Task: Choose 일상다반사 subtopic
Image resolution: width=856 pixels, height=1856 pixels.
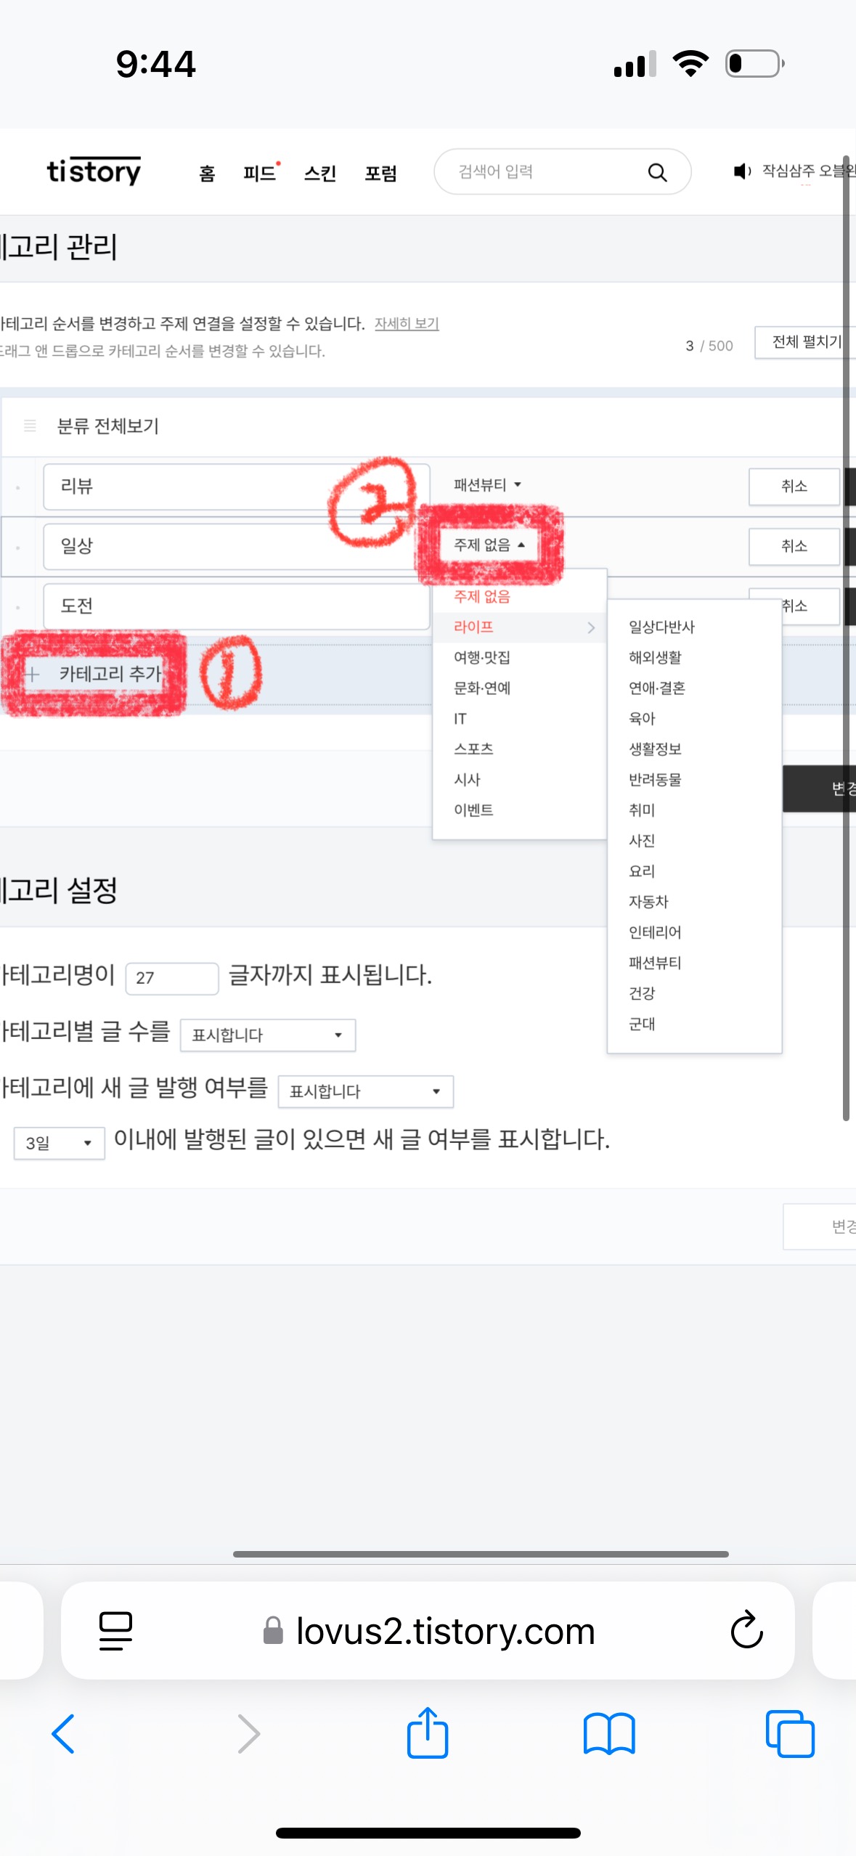Action: point(661,627)
